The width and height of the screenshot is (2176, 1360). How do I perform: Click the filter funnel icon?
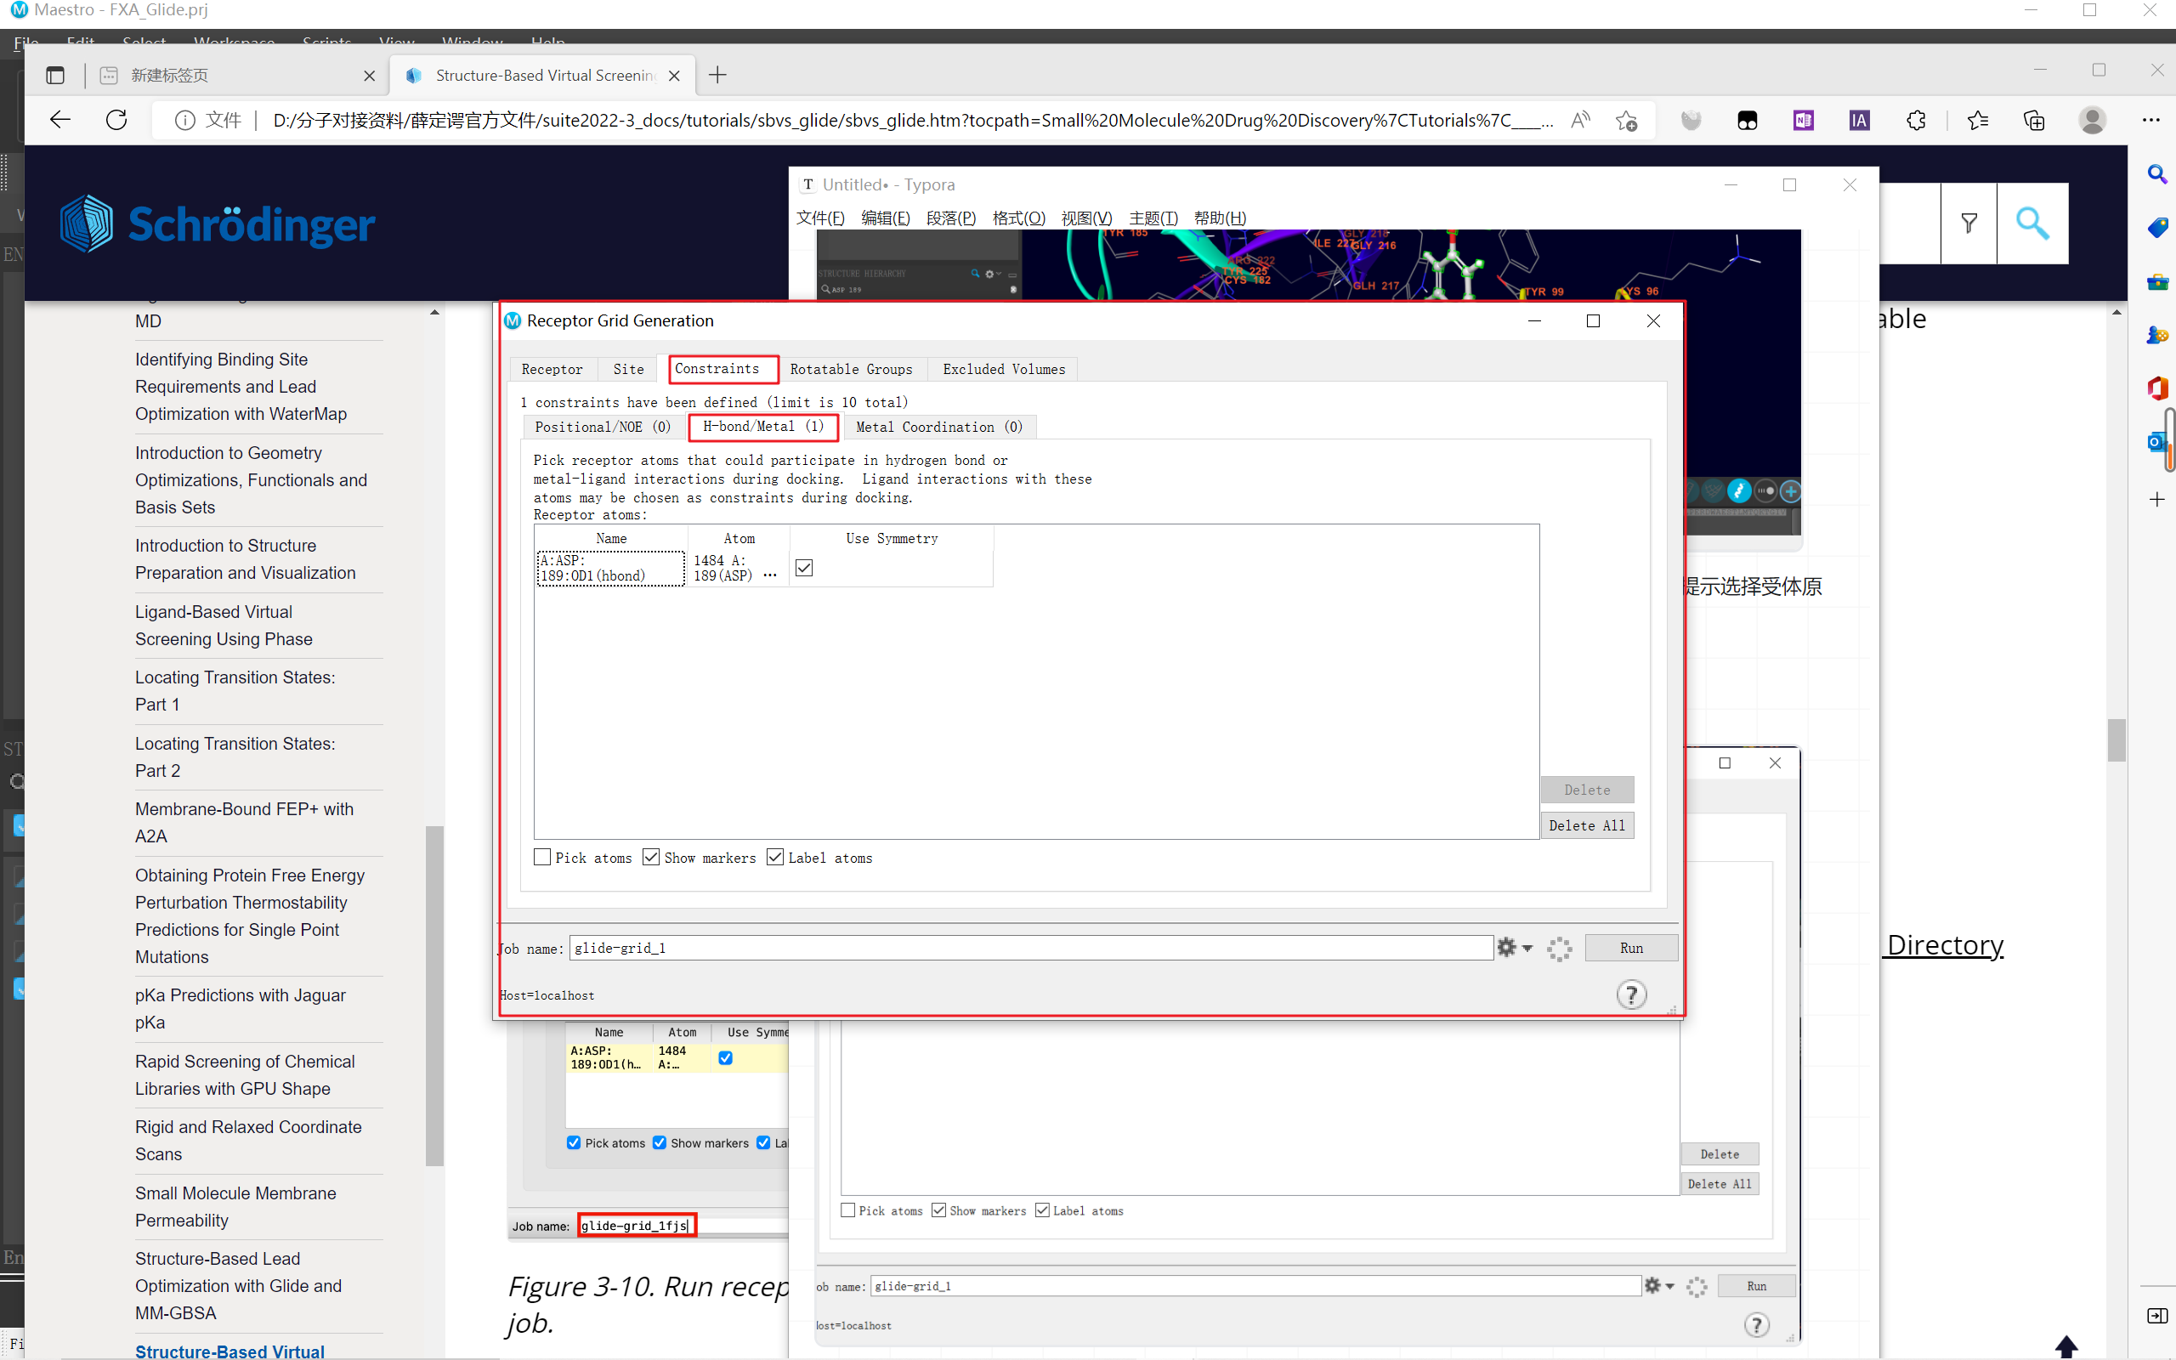(1969, 223)
